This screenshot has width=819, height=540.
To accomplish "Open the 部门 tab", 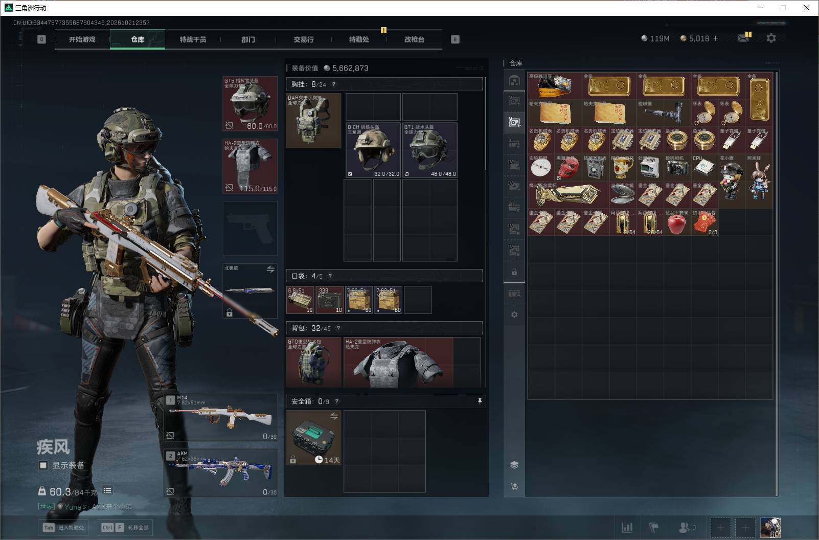I will coord(248,39).
